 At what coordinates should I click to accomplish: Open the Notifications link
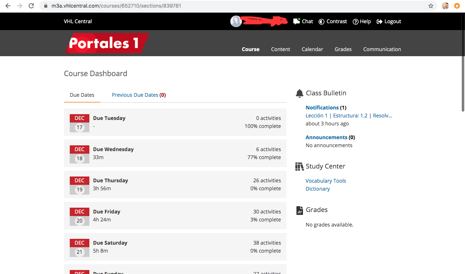pos(322,108)
